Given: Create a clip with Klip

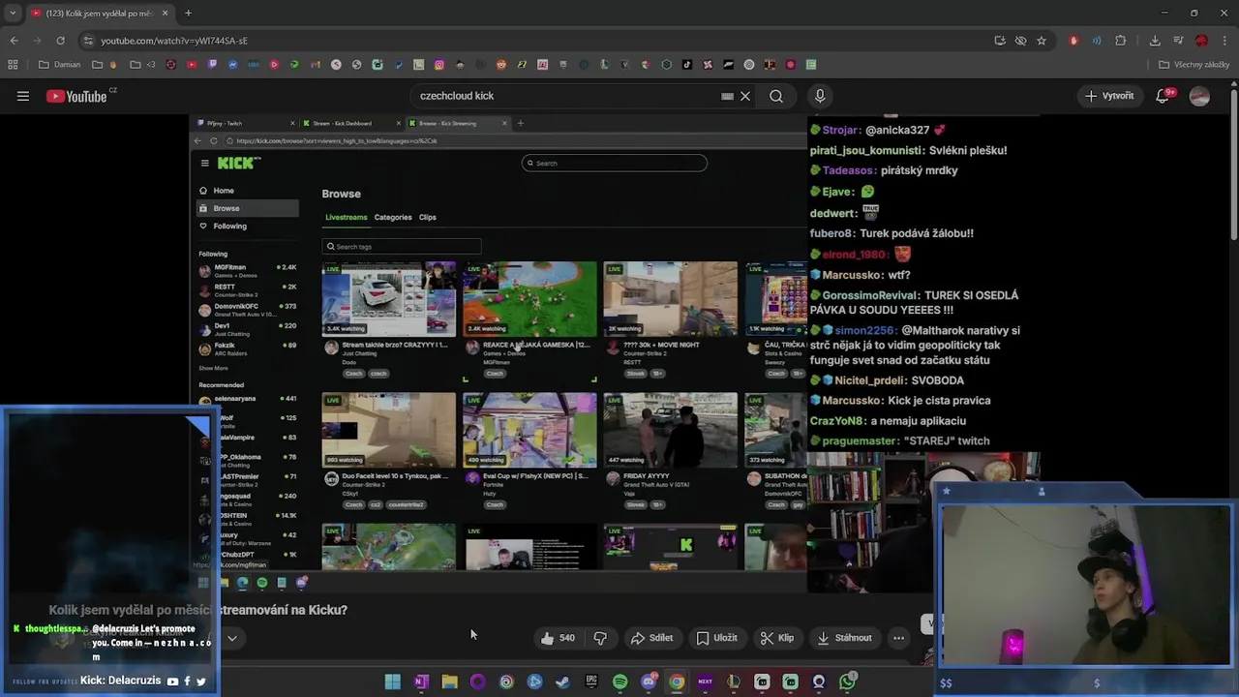Looking at the screenshot, I should click(777, 638).
